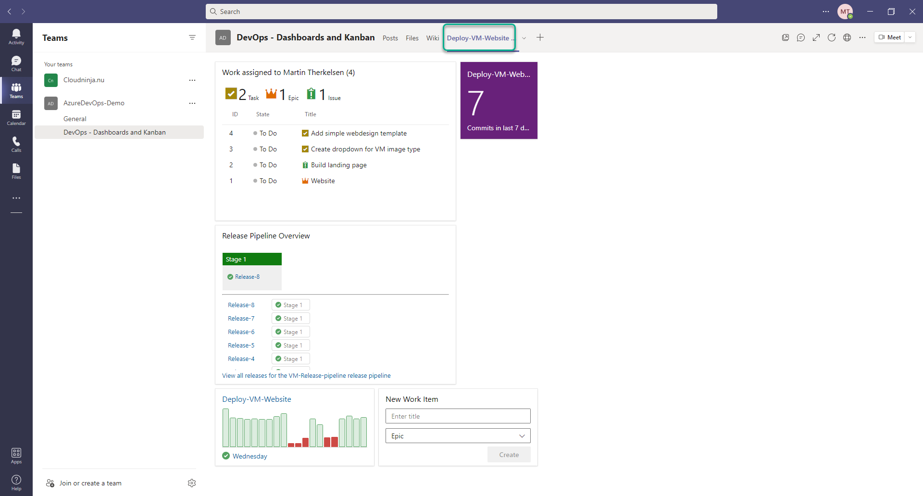Switch to the Files tab

click(412, 38)
